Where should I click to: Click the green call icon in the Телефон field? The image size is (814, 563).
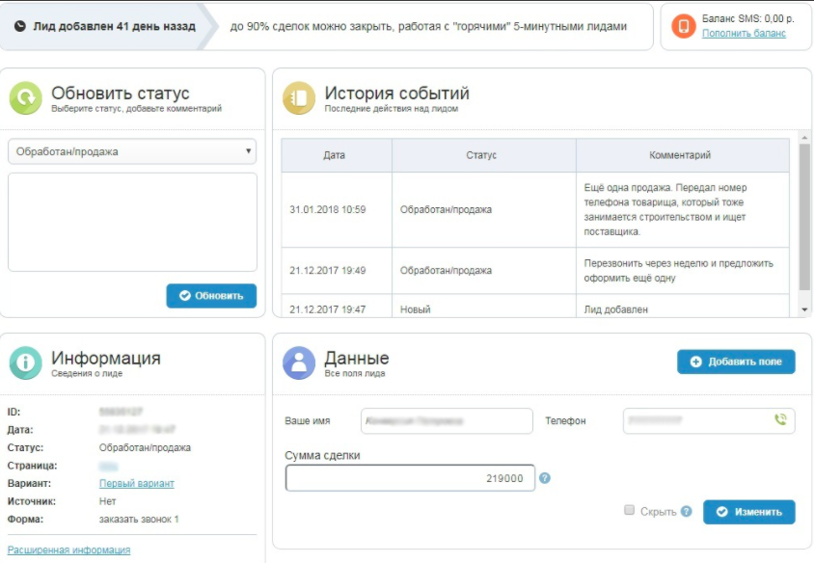(x=780, y=419)
